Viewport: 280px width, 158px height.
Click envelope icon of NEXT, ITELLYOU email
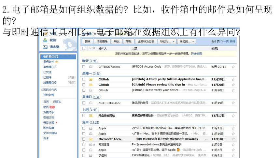pyautogui.click(x=91, y=103)
